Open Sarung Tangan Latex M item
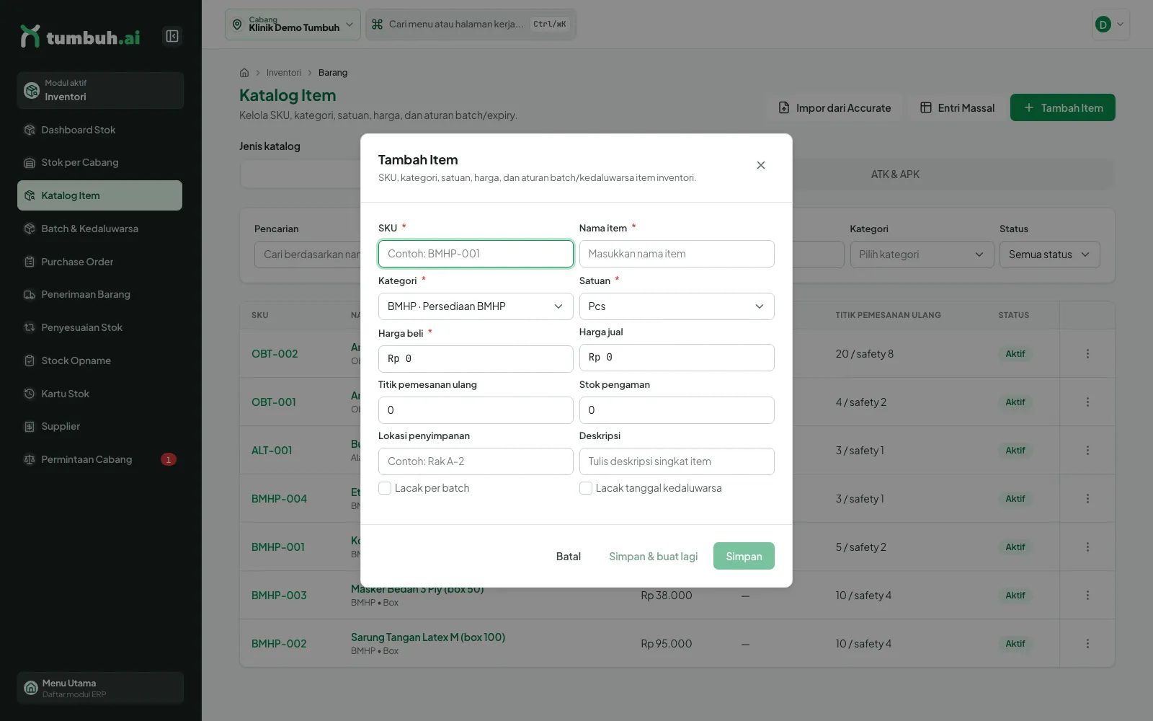This screenshot has width=1153, height=721. (428, 637)
